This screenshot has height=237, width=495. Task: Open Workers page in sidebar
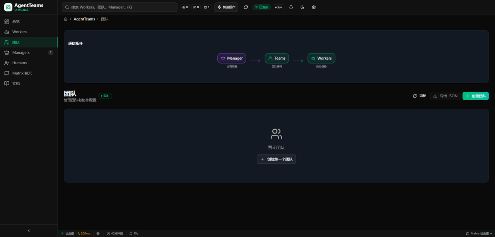[x=29, y=32]
